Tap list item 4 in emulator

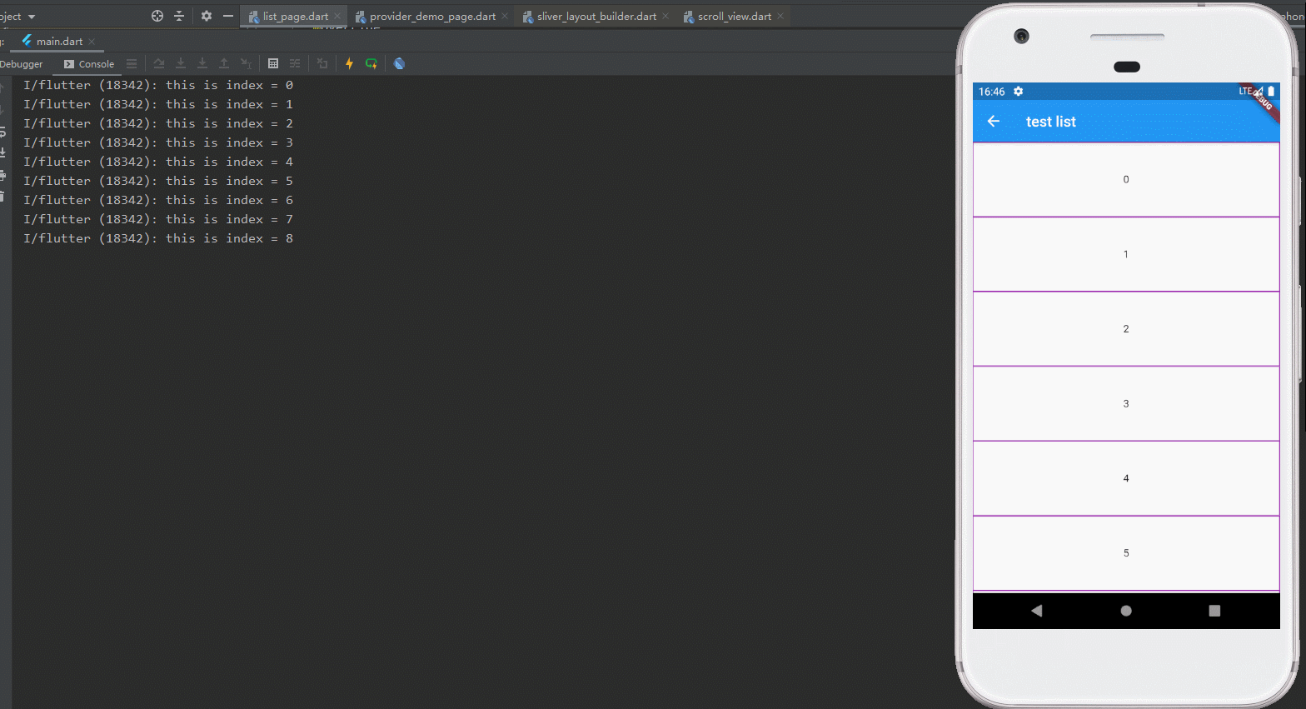click(x=1126, y=479)
